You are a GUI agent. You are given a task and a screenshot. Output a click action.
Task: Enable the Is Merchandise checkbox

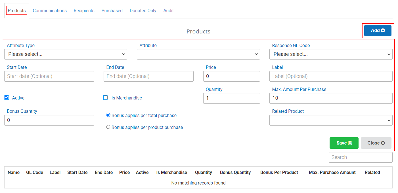[x=106, y=97]
